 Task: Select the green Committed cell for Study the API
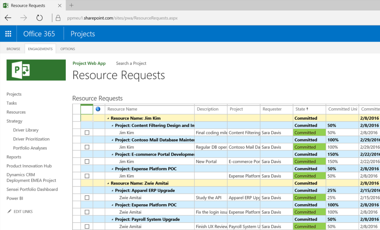pyautogui.click(x=310, y=198)
